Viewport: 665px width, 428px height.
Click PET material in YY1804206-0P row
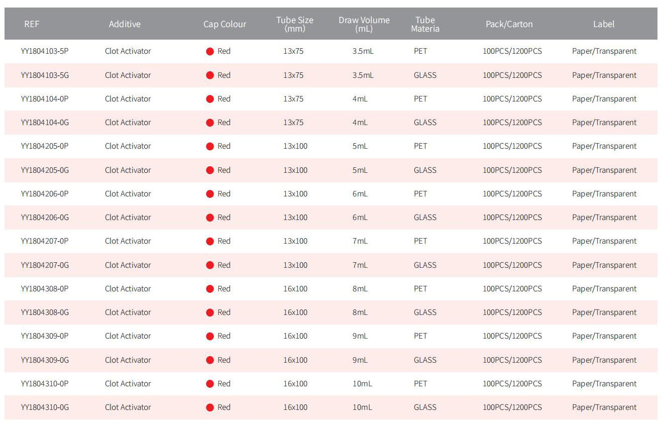click(420, 194)
